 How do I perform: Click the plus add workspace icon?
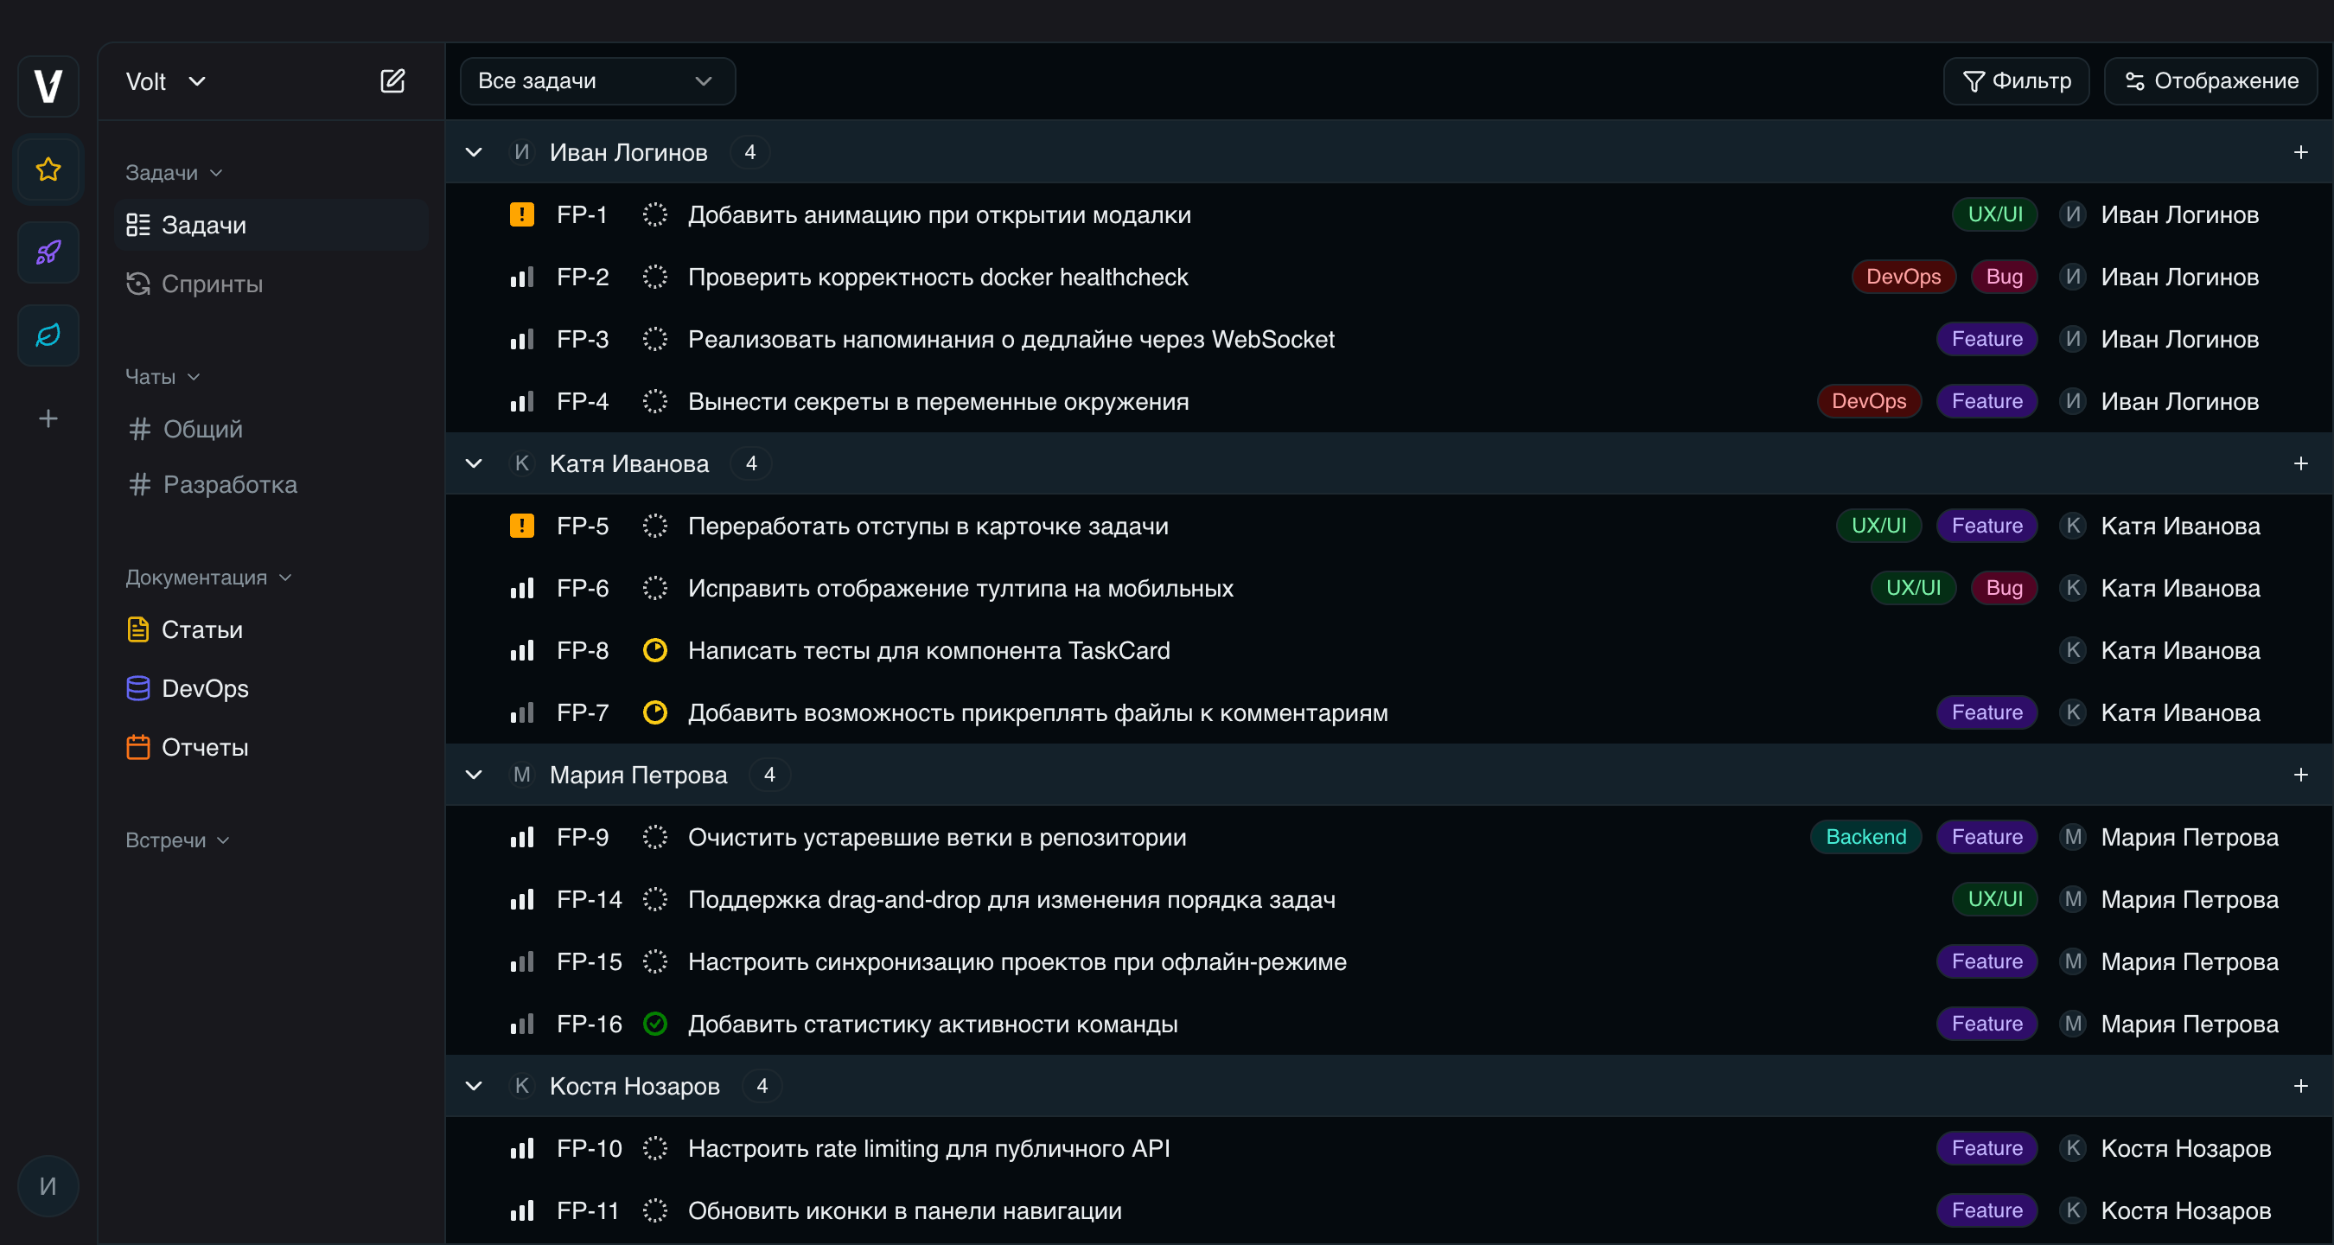click(x=48, y=418)
